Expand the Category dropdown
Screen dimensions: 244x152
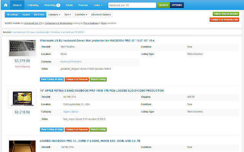pyautogui.click(x=54, y=14)
